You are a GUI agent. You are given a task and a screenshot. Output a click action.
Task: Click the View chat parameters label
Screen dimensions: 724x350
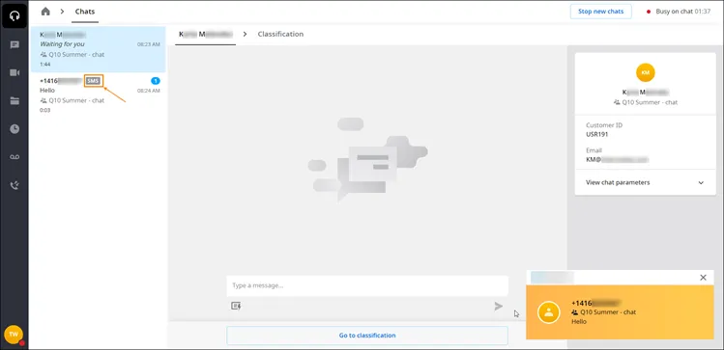click(x=618, y=183)
